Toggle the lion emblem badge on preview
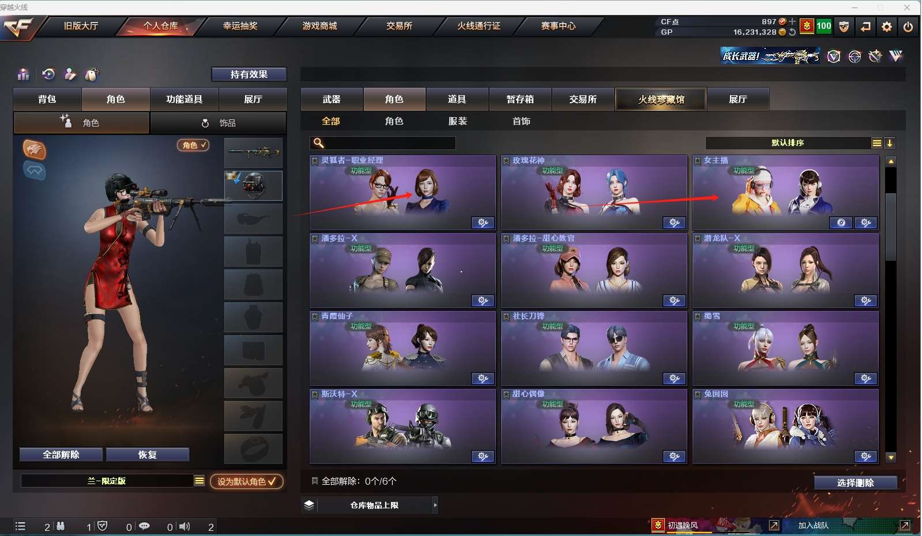The image size is (922, 536). (x=35, y=149)
